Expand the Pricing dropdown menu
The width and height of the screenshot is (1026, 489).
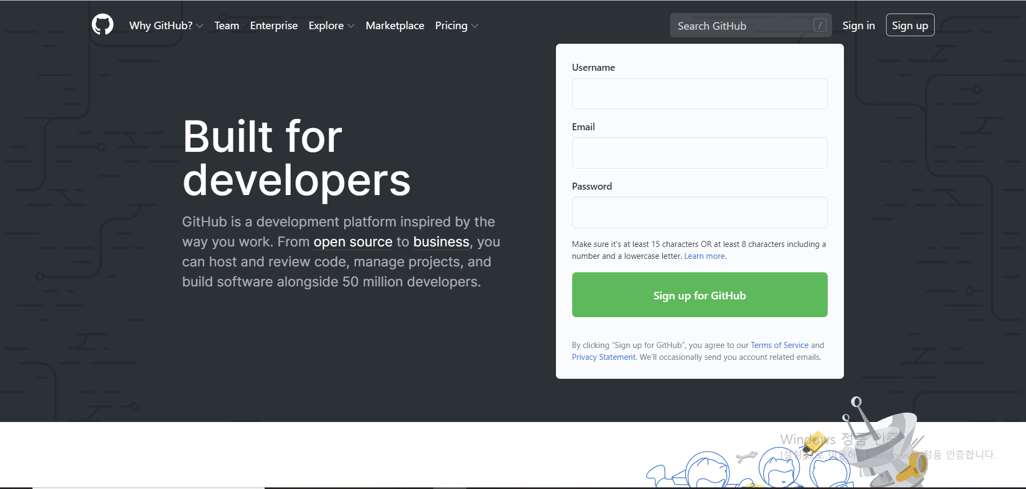[457, 25]
